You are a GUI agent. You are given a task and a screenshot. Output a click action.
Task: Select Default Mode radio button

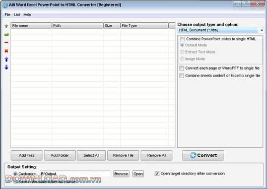[x=182, y=45]
